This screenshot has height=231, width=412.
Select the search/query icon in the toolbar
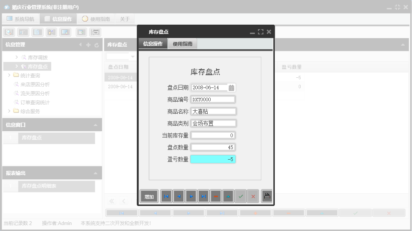coord(8,32)
